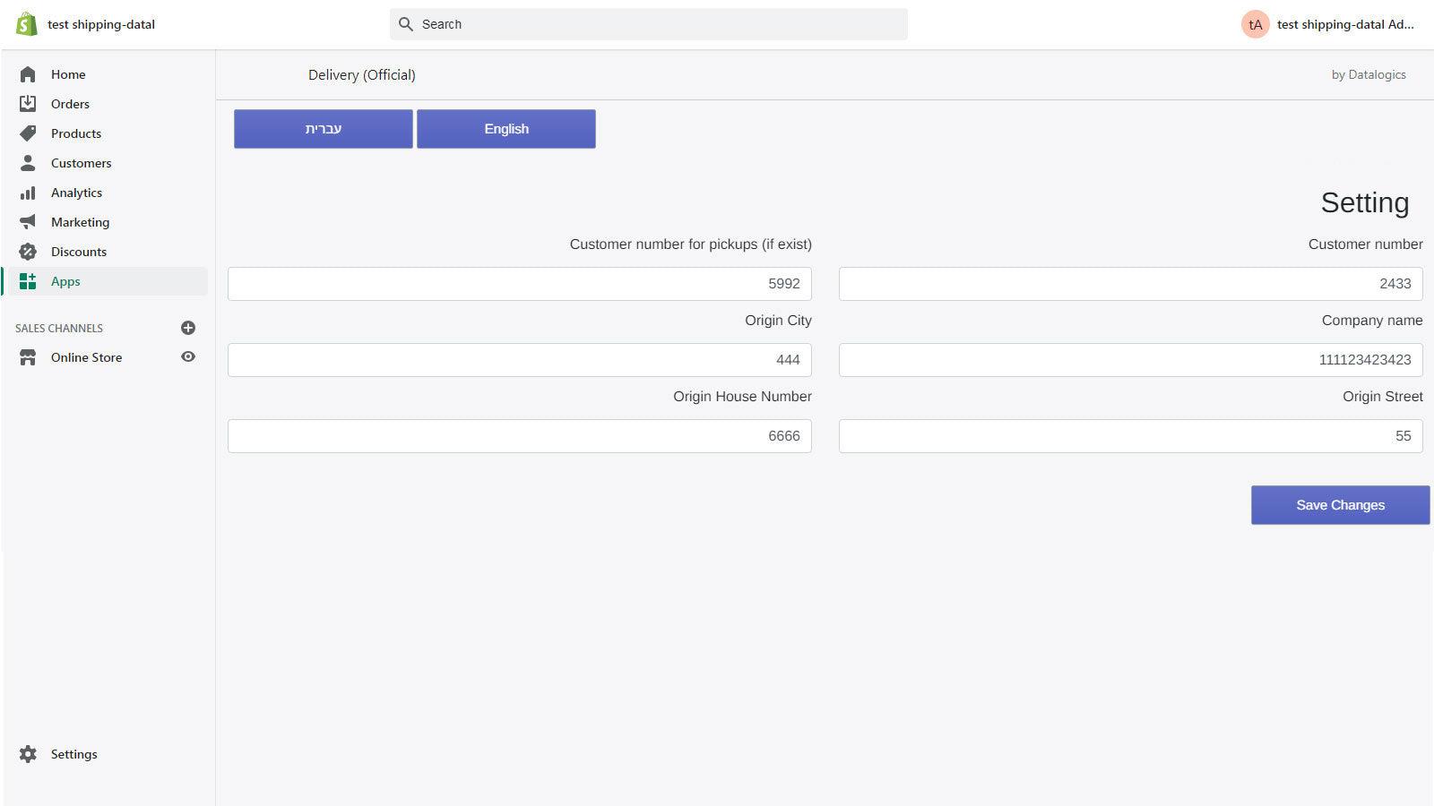Click the Apps icon in the sidebar
The width and height of the screenshot is (1434, 806).
click(27, 280)
